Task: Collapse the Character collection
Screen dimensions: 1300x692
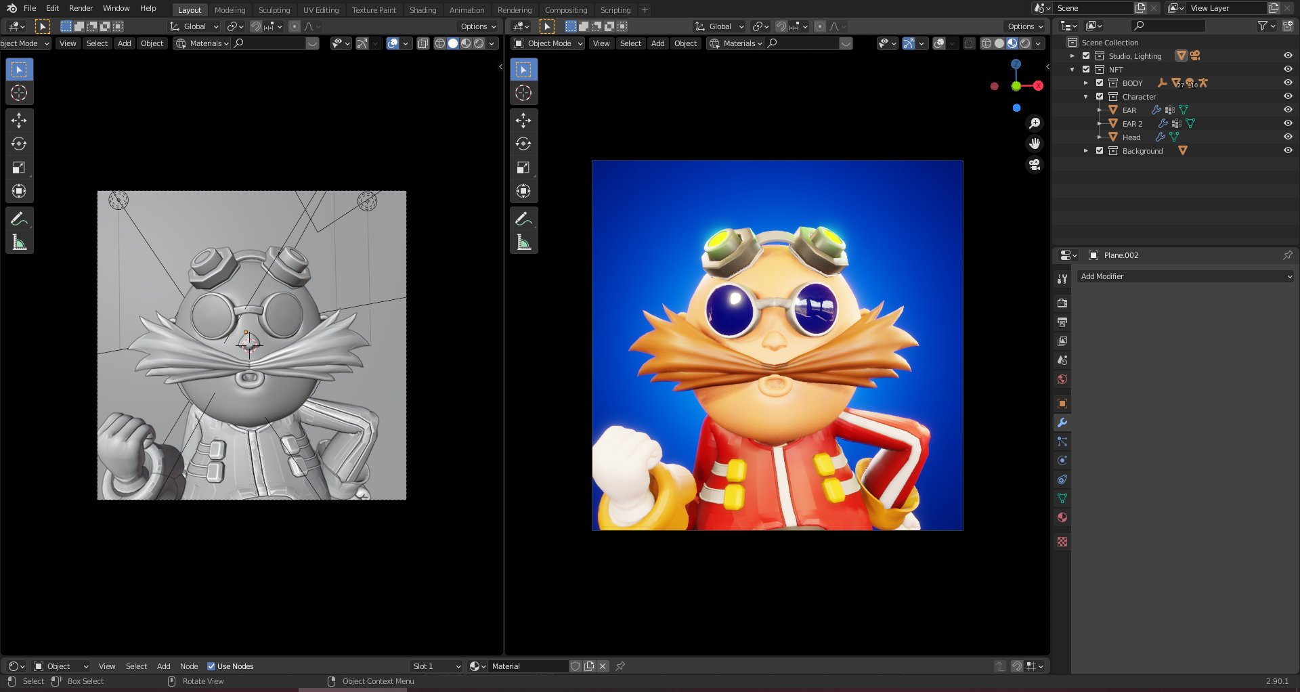Action: pos(1086,96)
